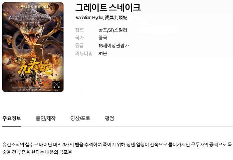
Task: Open the 영상/포토 tab
Action: pos(80,119)
